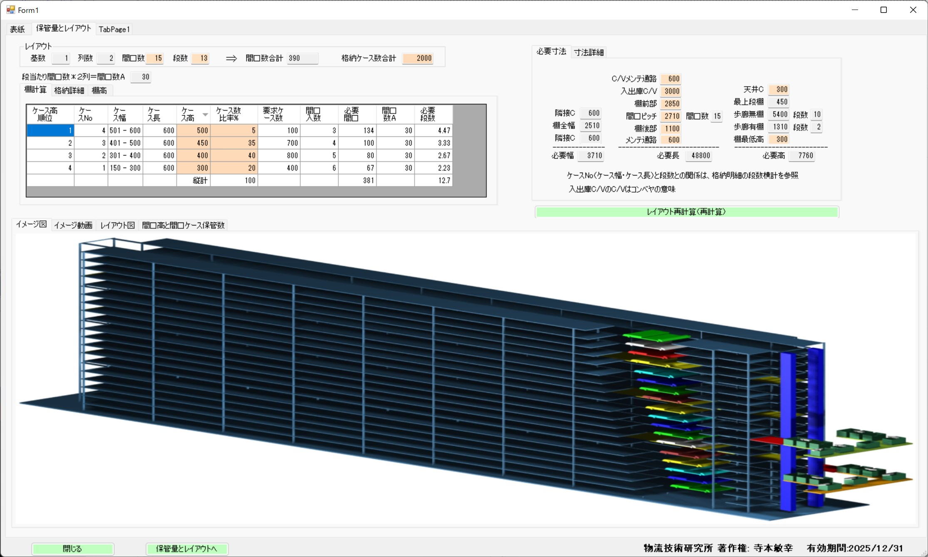Select the 格納ケース数合計 field with 2000
928x557 pixels.
tap(418, 58)
